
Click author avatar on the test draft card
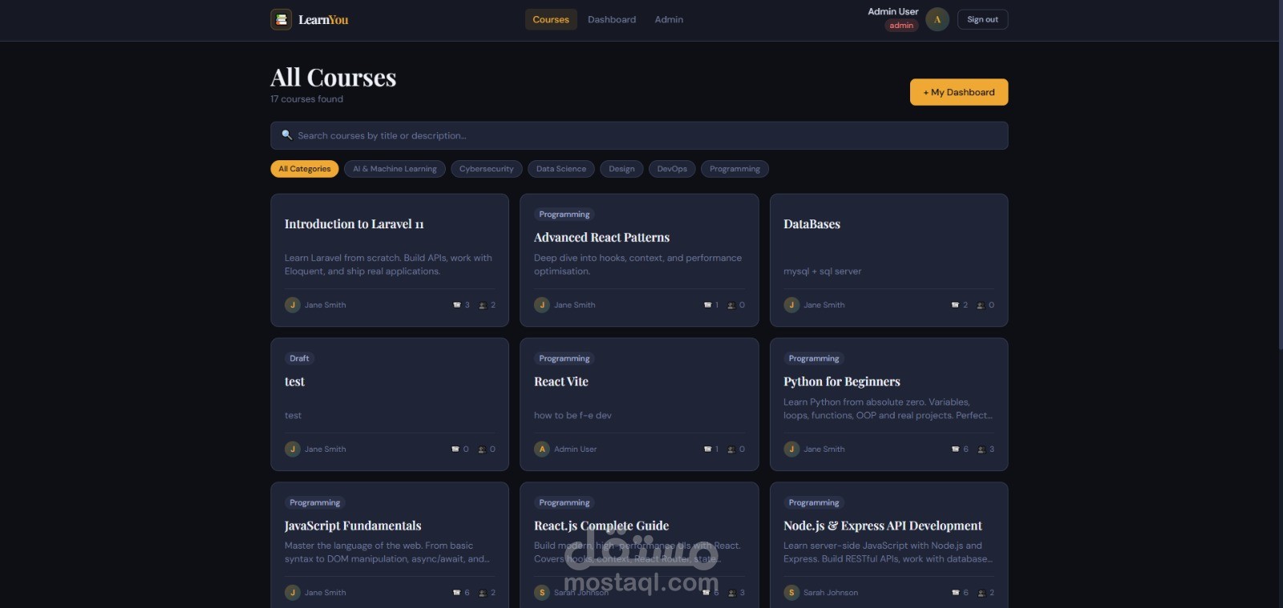[293, 449]
